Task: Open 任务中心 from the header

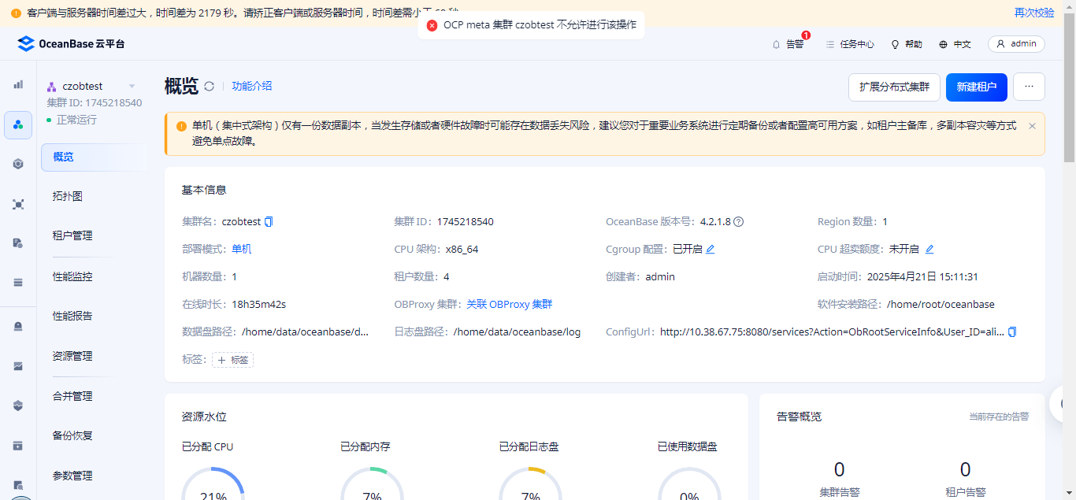Action: click(850, 44)
